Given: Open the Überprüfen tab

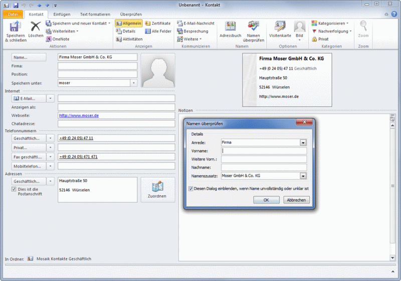Looking at the screenshot, I should tap(131, 15).
